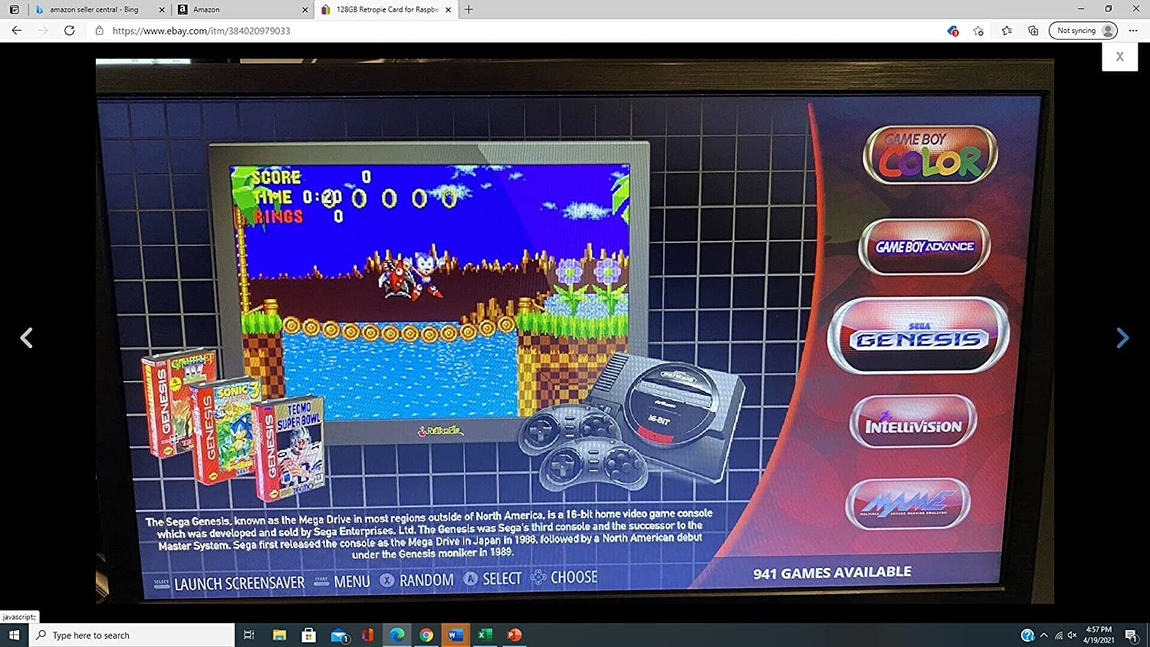Open the Office app on the taskbar
The image size is (1150, 647).
[368, 635]
